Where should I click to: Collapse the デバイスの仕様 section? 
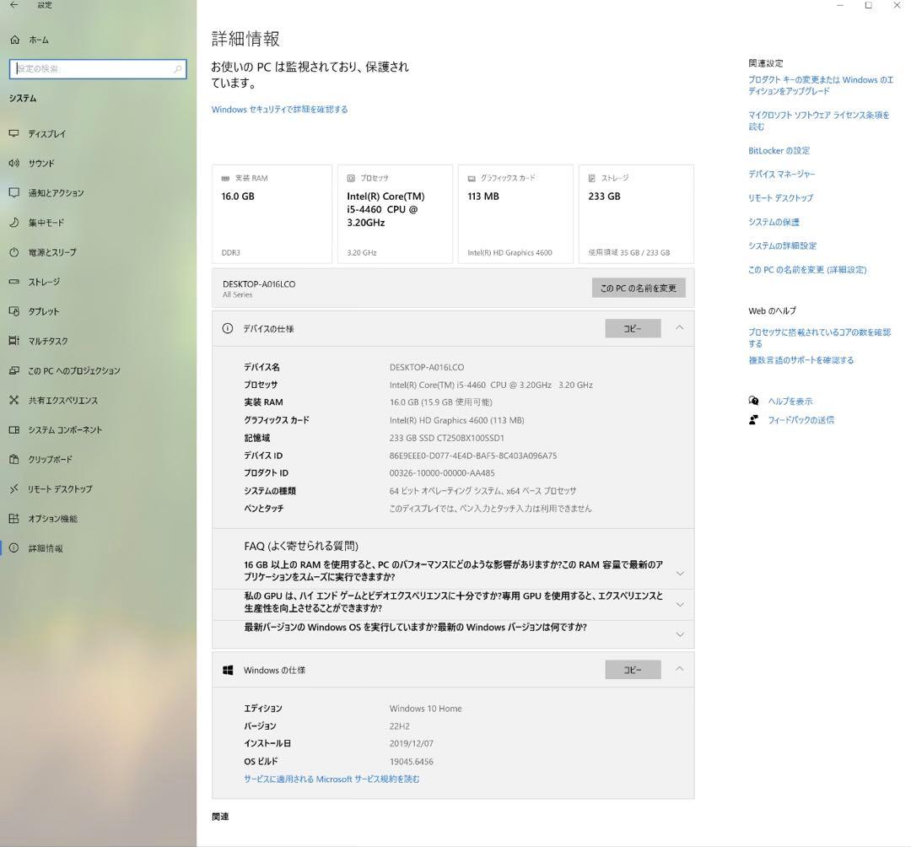click(680, 328)
